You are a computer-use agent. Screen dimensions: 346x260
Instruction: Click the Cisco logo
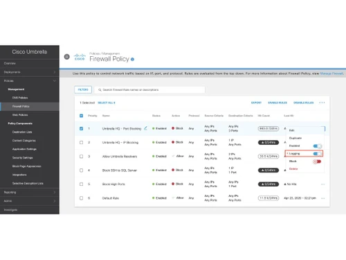(x=80, y=57)
